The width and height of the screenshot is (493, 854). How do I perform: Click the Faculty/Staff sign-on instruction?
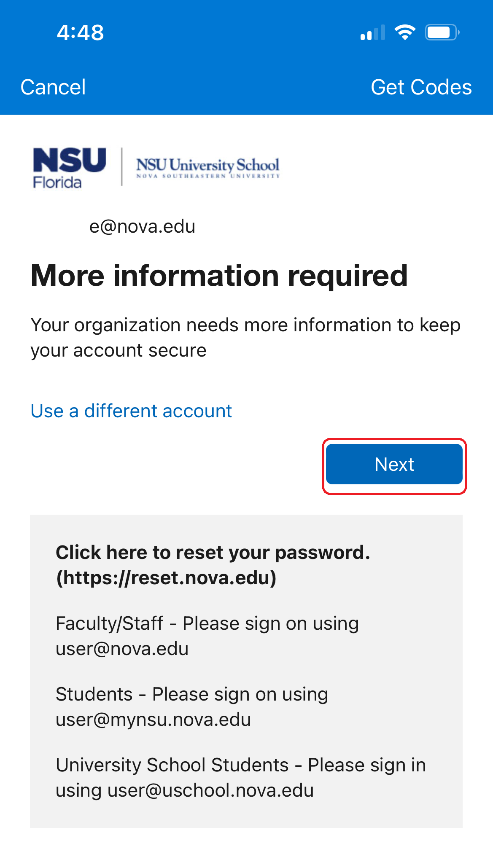click(207, 623)
